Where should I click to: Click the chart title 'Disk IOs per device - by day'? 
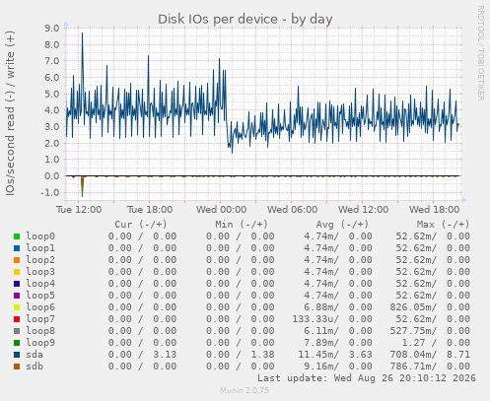[245, 19]
